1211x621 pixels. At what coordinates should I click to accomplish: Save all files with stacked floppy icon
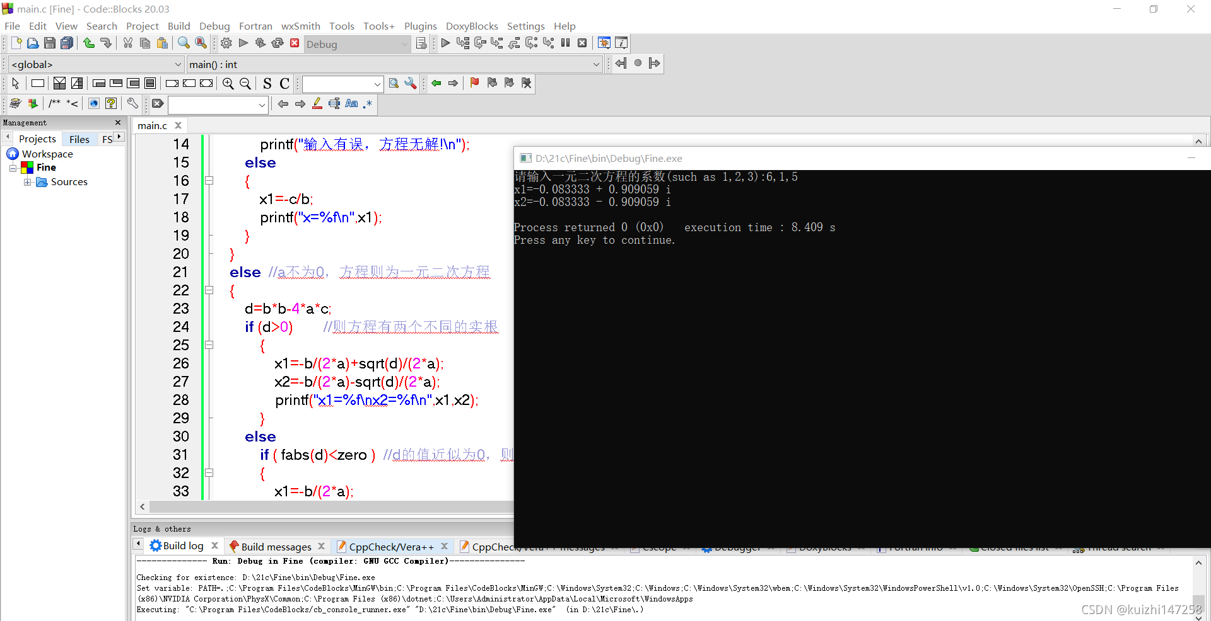pyautogui.click(x=67, y=43)
